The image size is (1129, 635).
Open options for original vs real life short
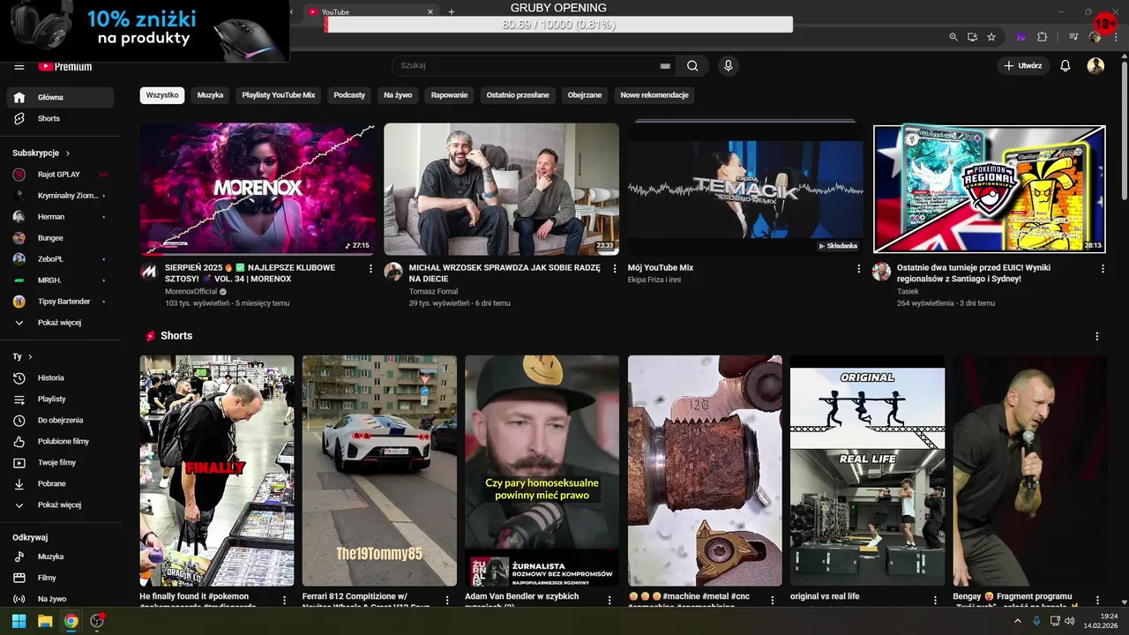tap(935, 601)
